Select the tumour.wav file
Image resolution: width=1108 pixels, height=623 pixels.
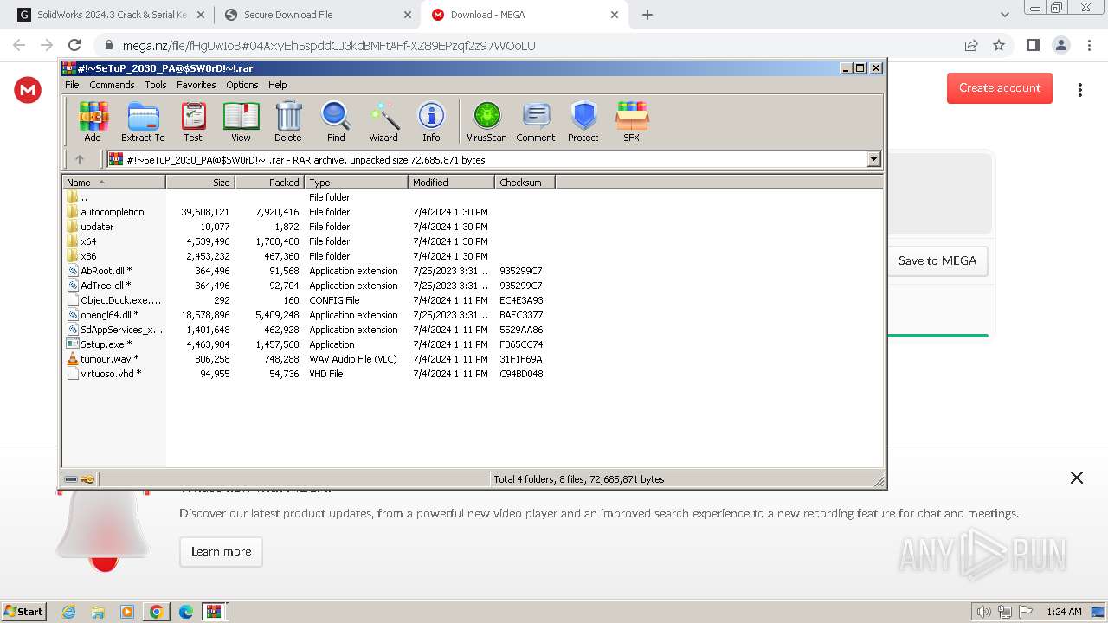[x=103, y=359]
